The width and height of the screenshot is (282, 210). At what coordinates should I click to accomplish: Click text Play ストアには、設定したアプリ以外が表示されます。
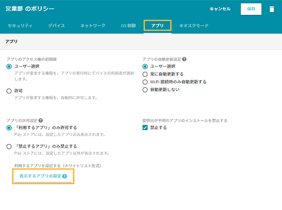(62, 153)
